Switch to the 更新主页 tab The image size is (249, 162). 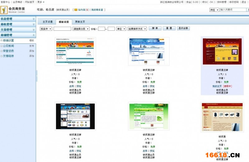point(80,22)
